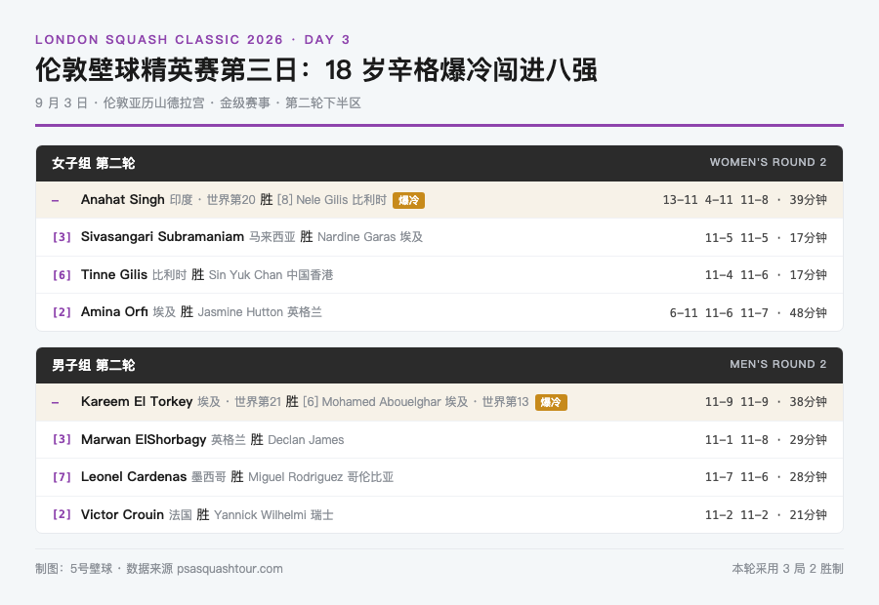Screen dimensions: 879x605
Task: Click opponent Sin Yuk Chan 中国香港
Action: 271,275
